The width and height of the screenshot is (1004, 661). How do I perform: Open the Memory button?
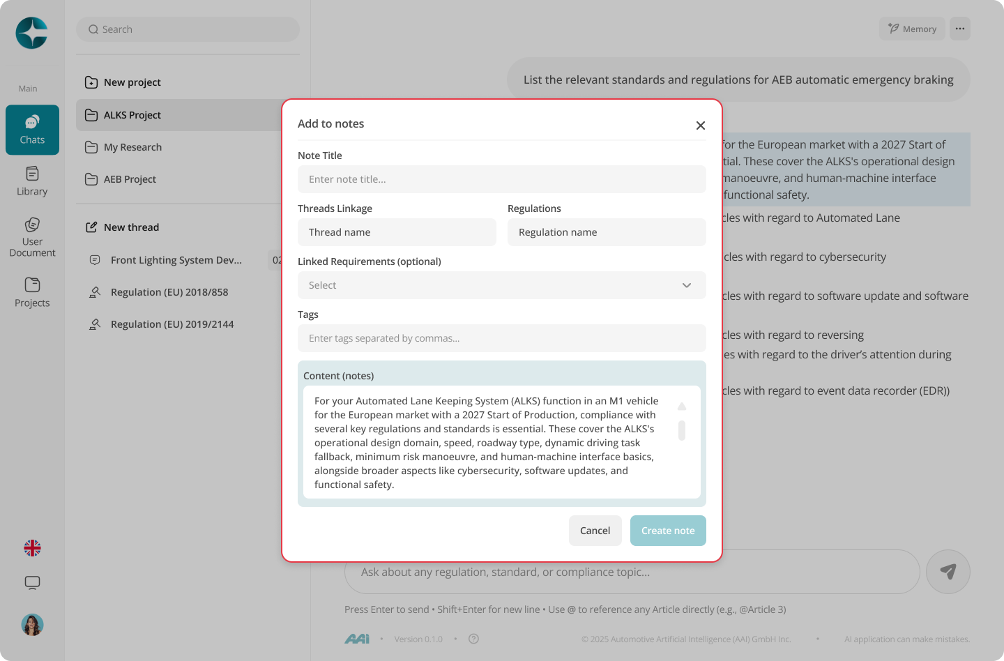click(912, 29)
